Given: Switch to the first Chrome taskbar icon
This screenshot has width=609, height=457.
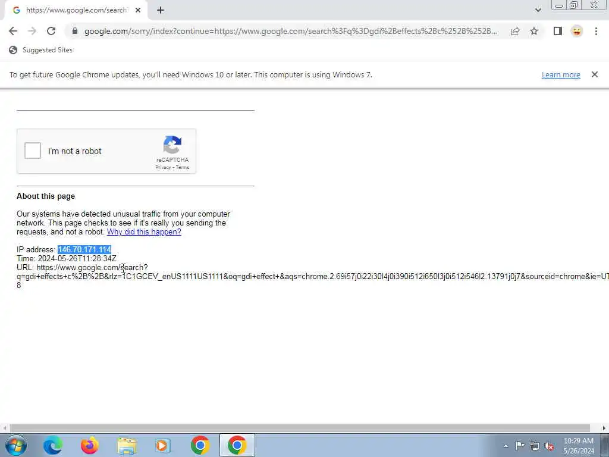Looking at the screenshot, I should coord(200,445).
